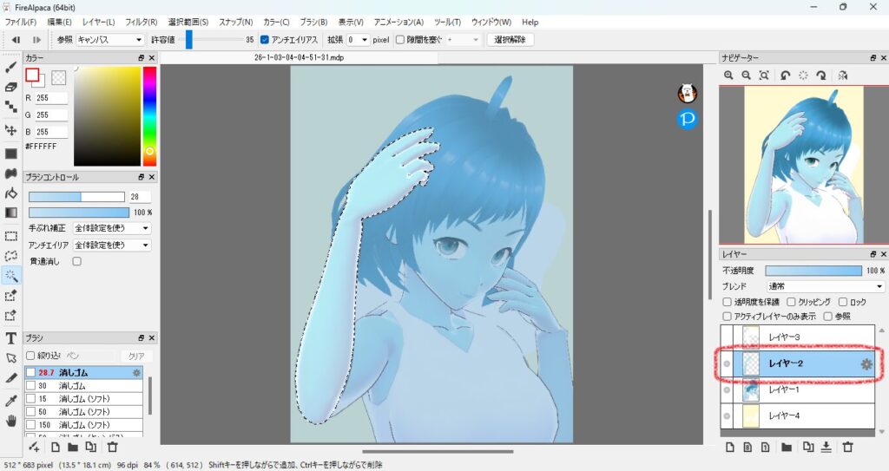Rotate canvas right in Navigator

[821, 75]
